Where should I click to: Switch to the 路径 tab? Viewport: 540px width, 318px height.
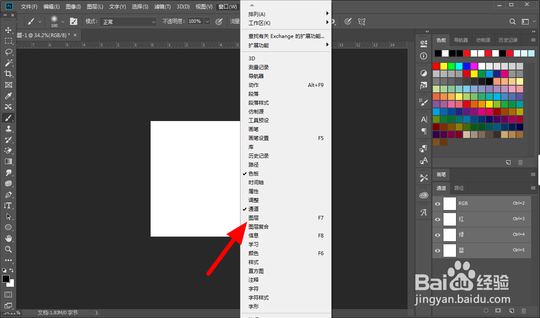pyautogui.click(x=459, y=188)
